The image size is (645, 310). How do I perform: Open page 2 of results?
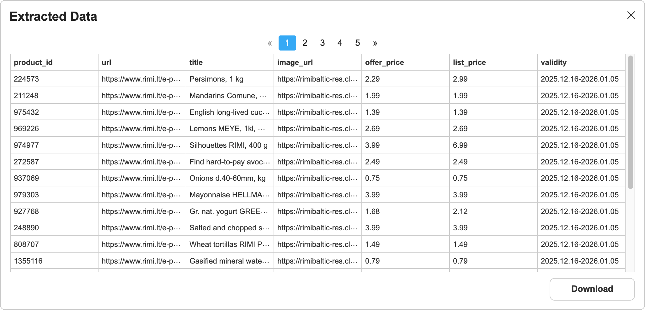[305, 43]
